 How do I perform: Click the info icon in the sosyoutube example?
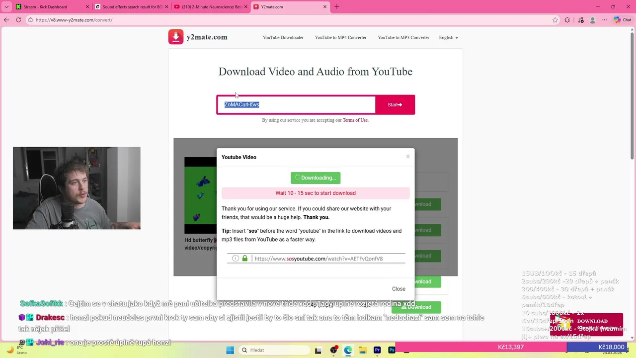pos(236,259)
